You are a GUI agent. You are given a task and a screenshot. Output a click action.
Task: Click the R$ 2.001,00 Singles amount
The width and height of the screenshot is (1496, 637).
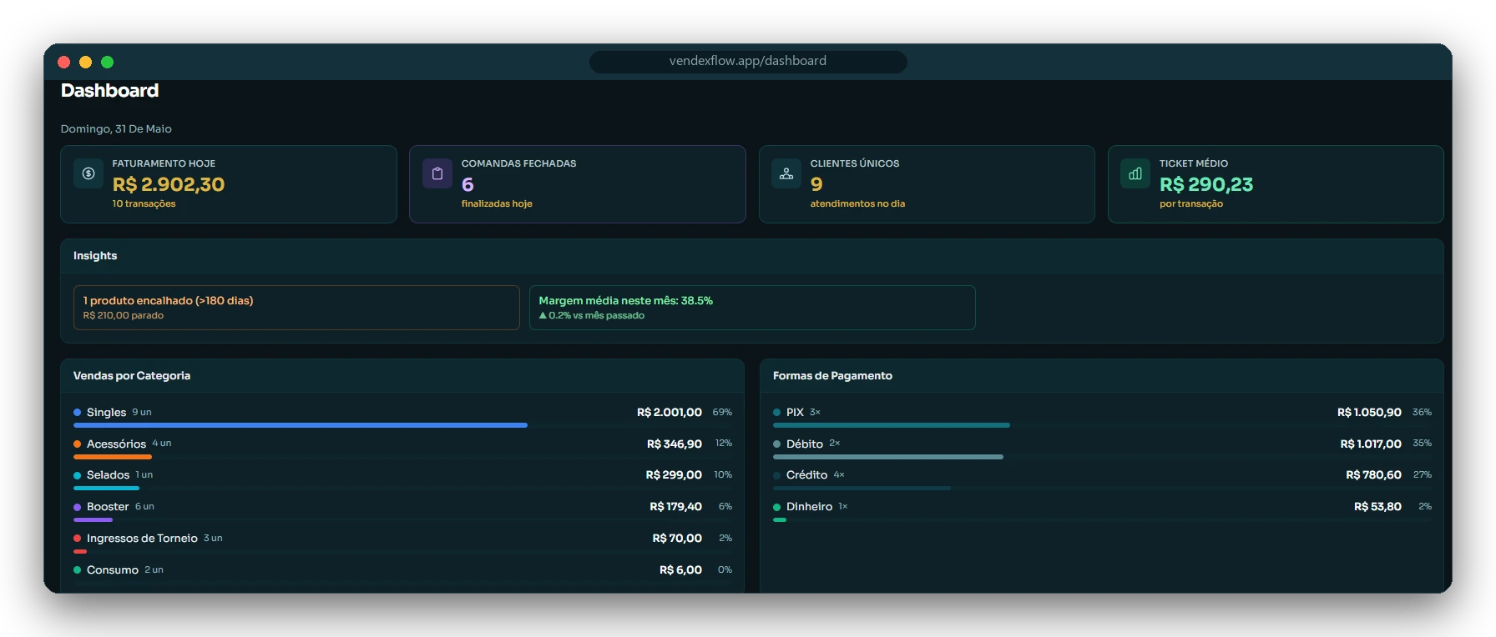pos(670,412)
